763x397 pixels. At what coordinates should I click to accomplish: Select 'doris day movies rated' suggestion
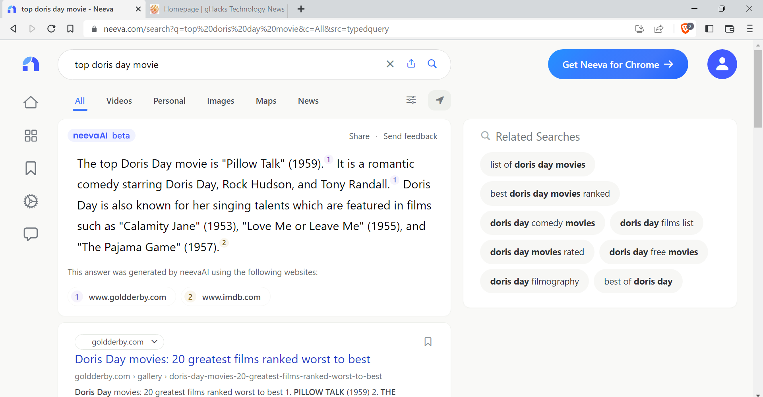[x=537, y=252]
